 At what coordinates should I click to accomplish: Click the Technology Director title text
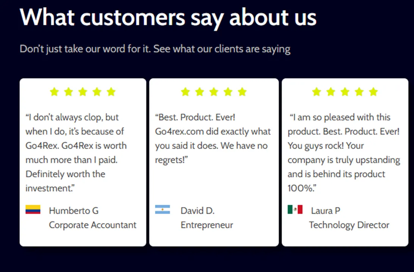point(349,225)
